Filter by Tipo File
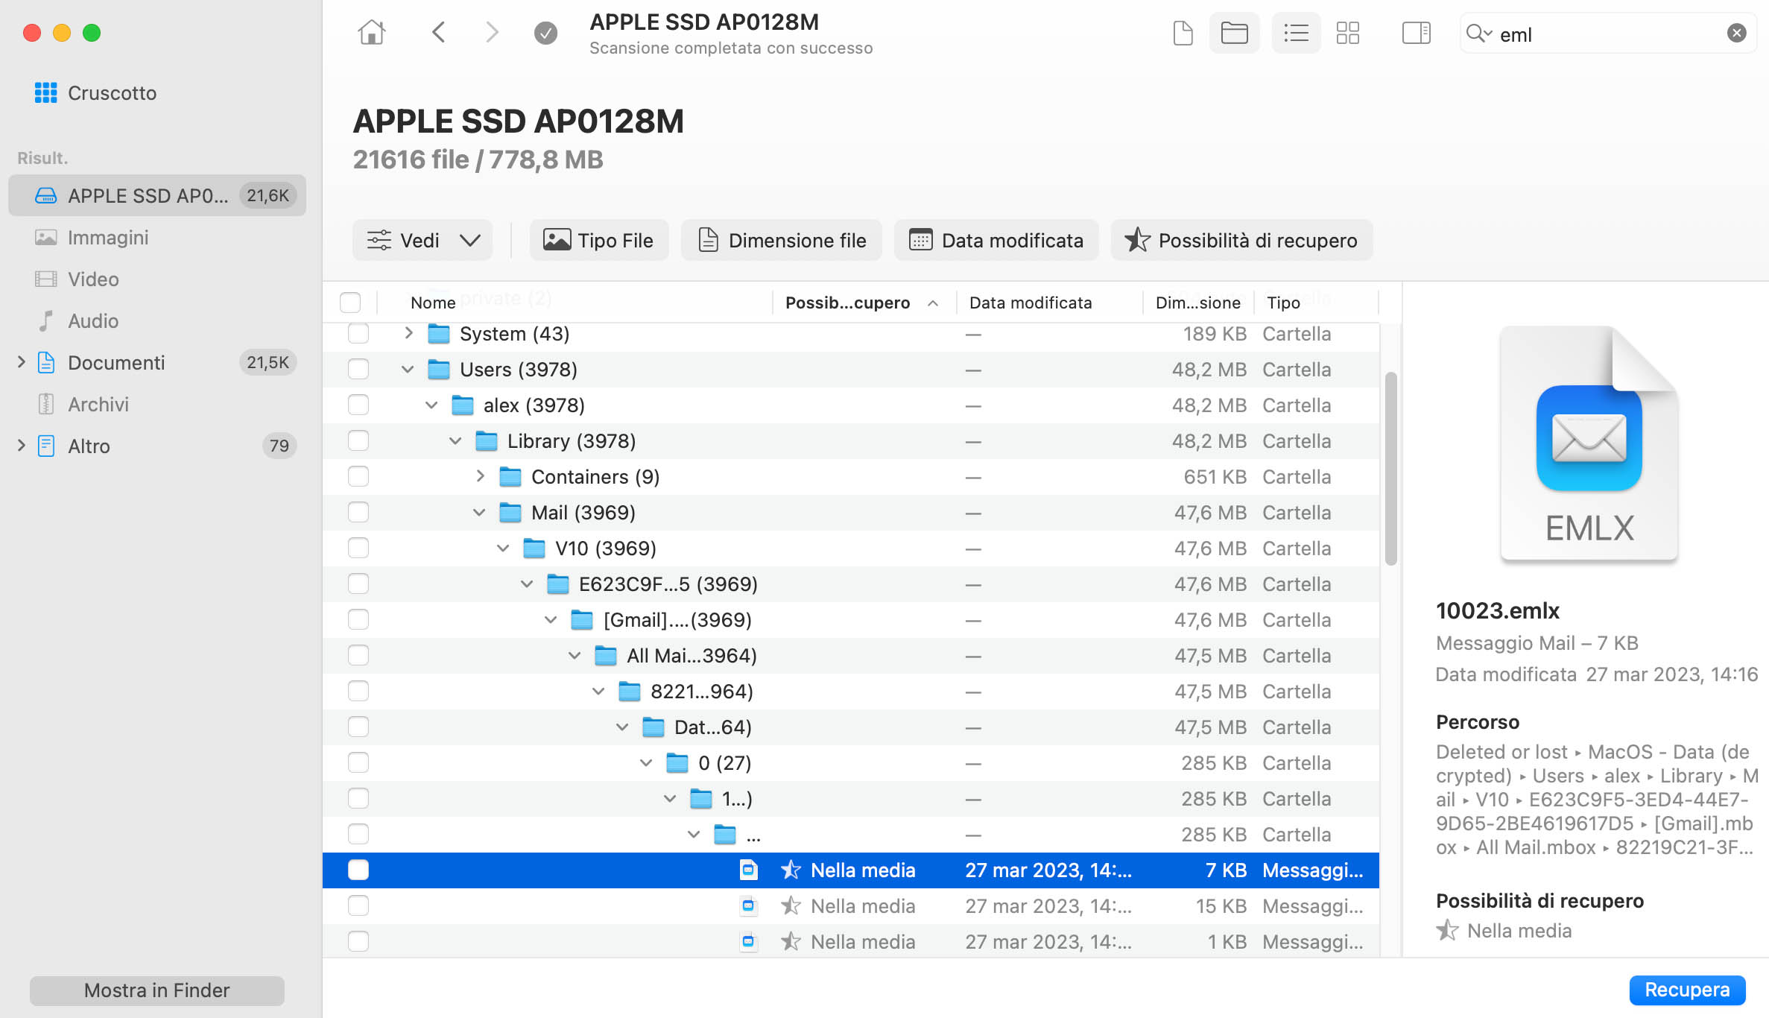Image resolution: width=1769 pixels, height=1018 pixels. pos(599,241)
